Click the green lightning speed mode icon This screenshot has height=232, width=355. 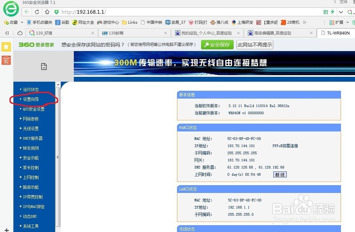tap(332, 12)
